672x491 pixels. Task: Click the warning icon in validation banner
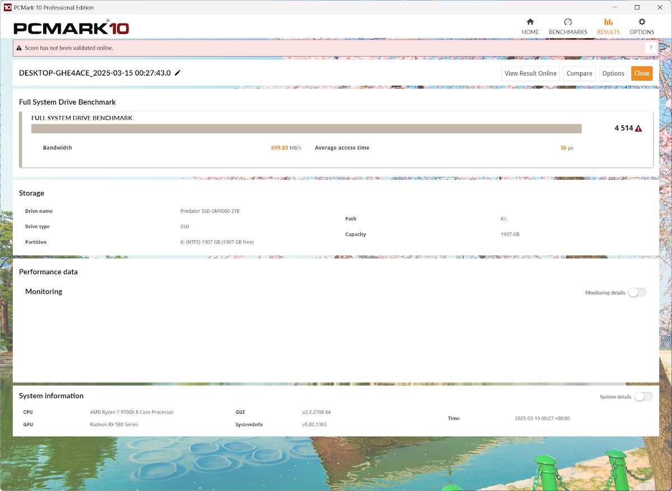click(x=19, y=48)
